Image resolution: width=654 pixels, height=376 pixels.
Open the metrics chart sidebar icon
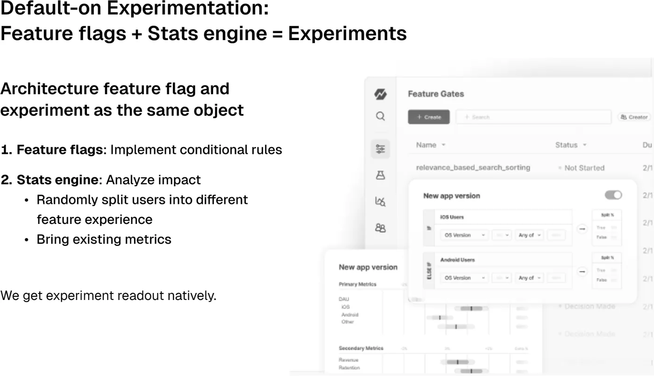[380, 202]
